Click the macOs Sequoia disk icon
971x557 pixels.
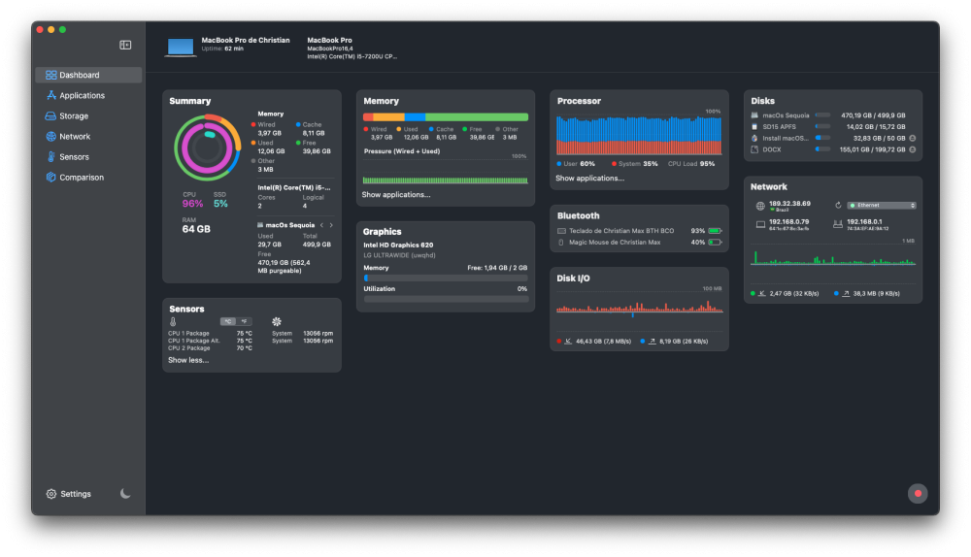pyautogui.click(x=754, y=115)
